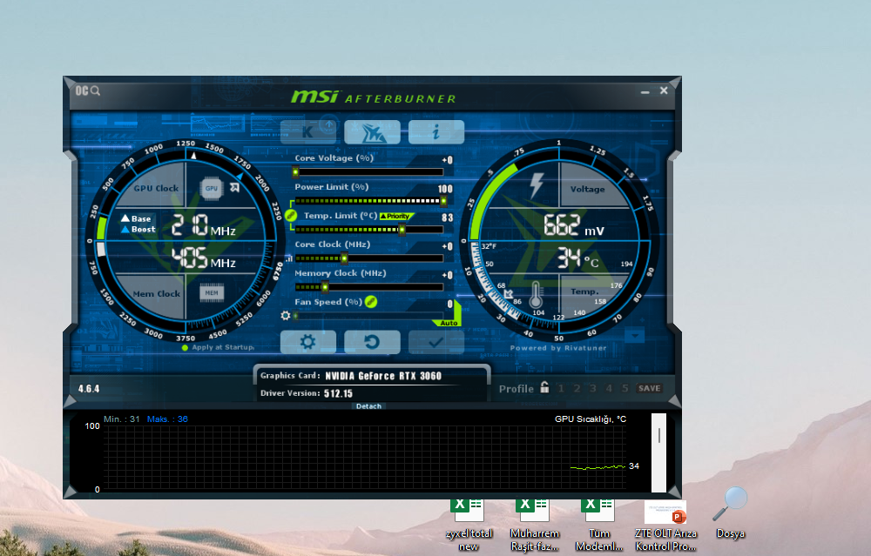Toggle fan speed sync icon
Viewport: 871px width, 556px height.
(x=371, y=302)
